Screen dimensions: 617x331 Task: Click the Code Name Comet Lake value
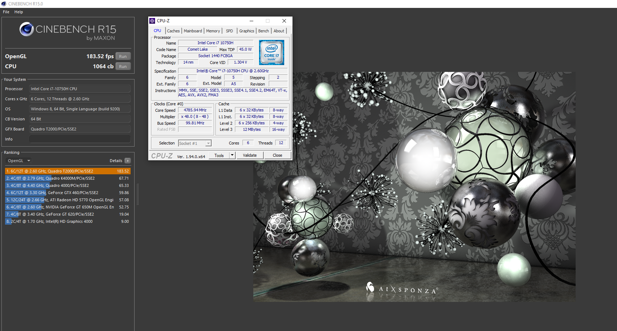click(198, 50)
